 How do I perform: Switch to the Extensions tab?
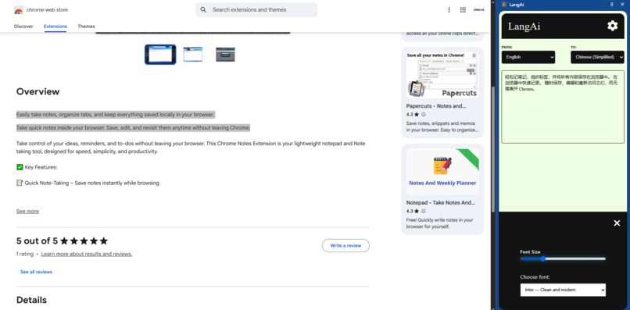coord(55,26)
